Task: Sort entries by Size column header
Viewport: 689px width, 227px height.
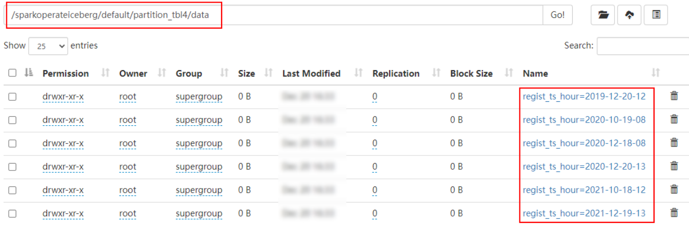Action: coord(247,73)
